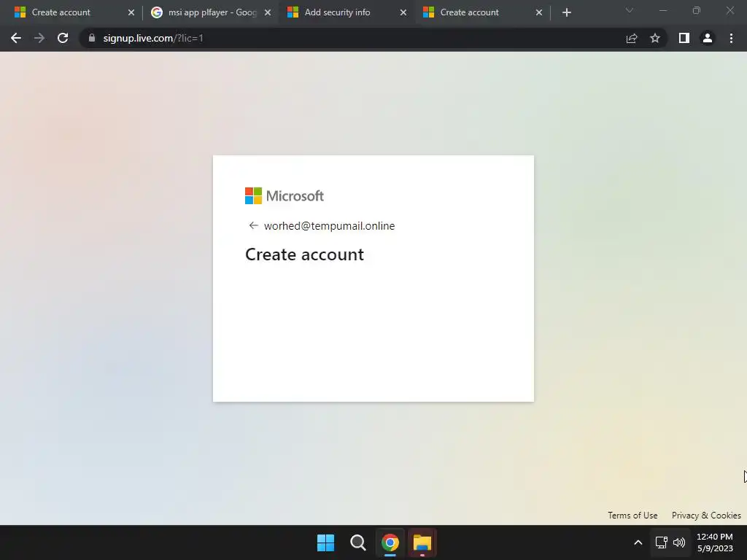The image size is (747, 560).
Task: Open the Chrome three-dot menu
Action: pyautogui.click(x=731, y=38)
